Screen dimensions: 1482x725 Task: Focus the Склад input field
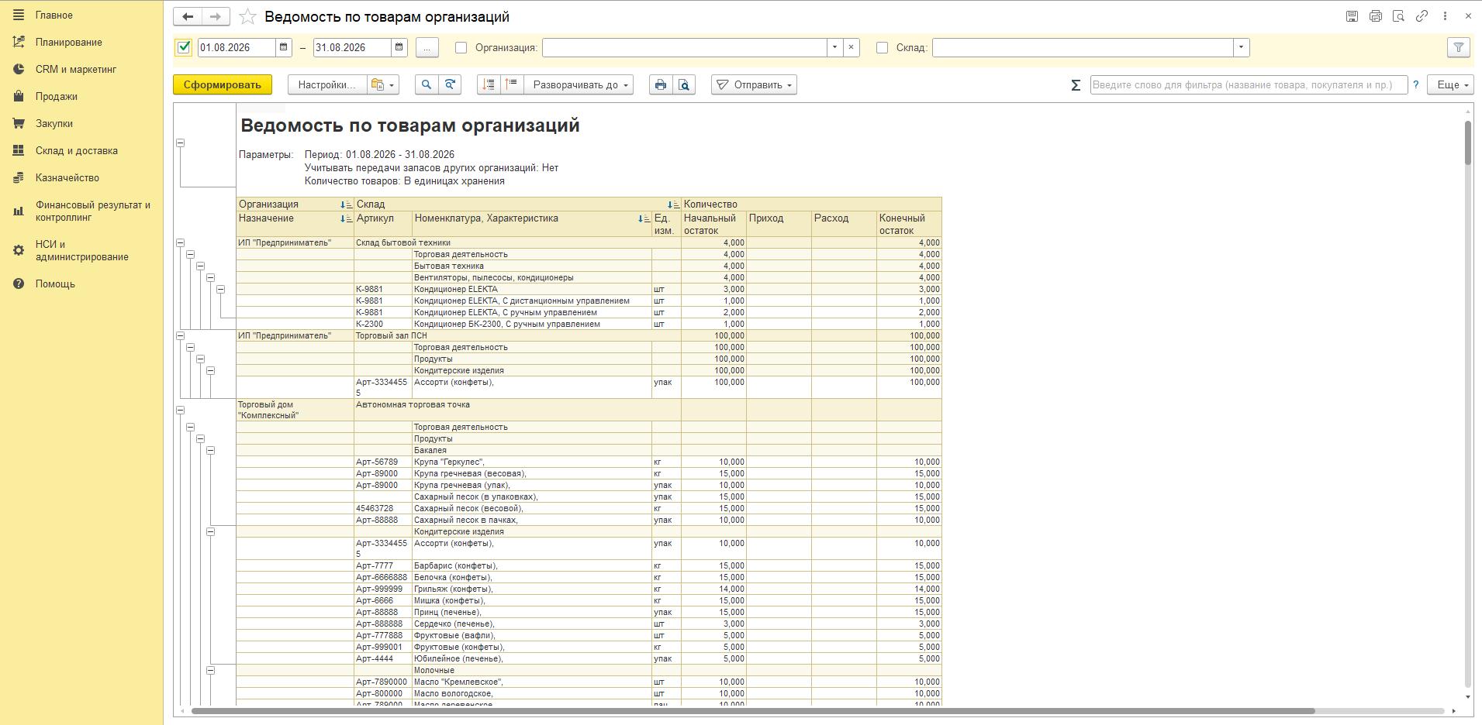1083,47
